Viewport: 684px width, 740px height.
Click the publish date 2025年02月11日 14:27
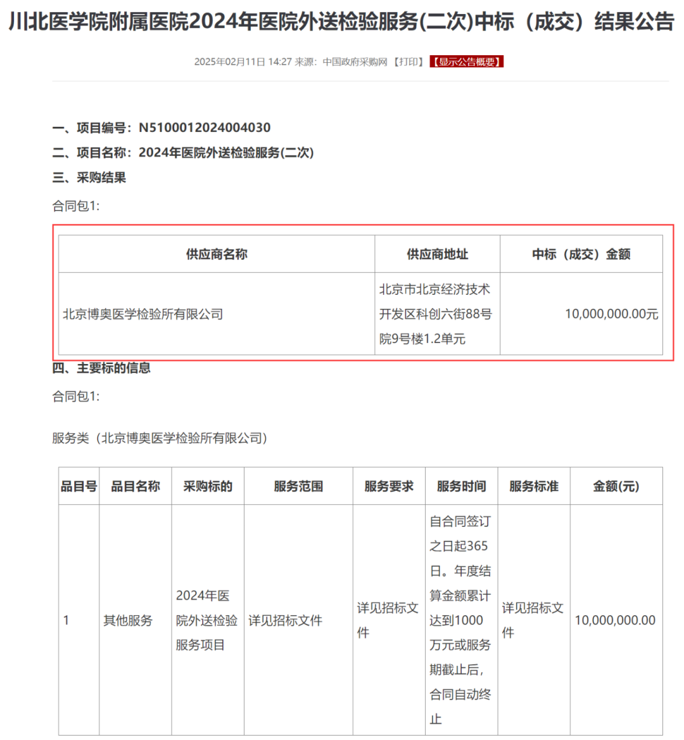pos(243,62)
